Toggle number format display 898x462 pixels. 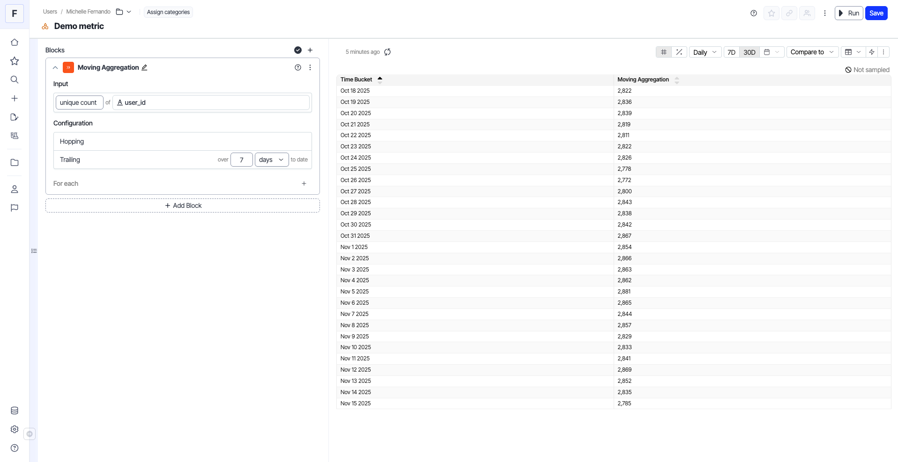(x=664, y=52)
